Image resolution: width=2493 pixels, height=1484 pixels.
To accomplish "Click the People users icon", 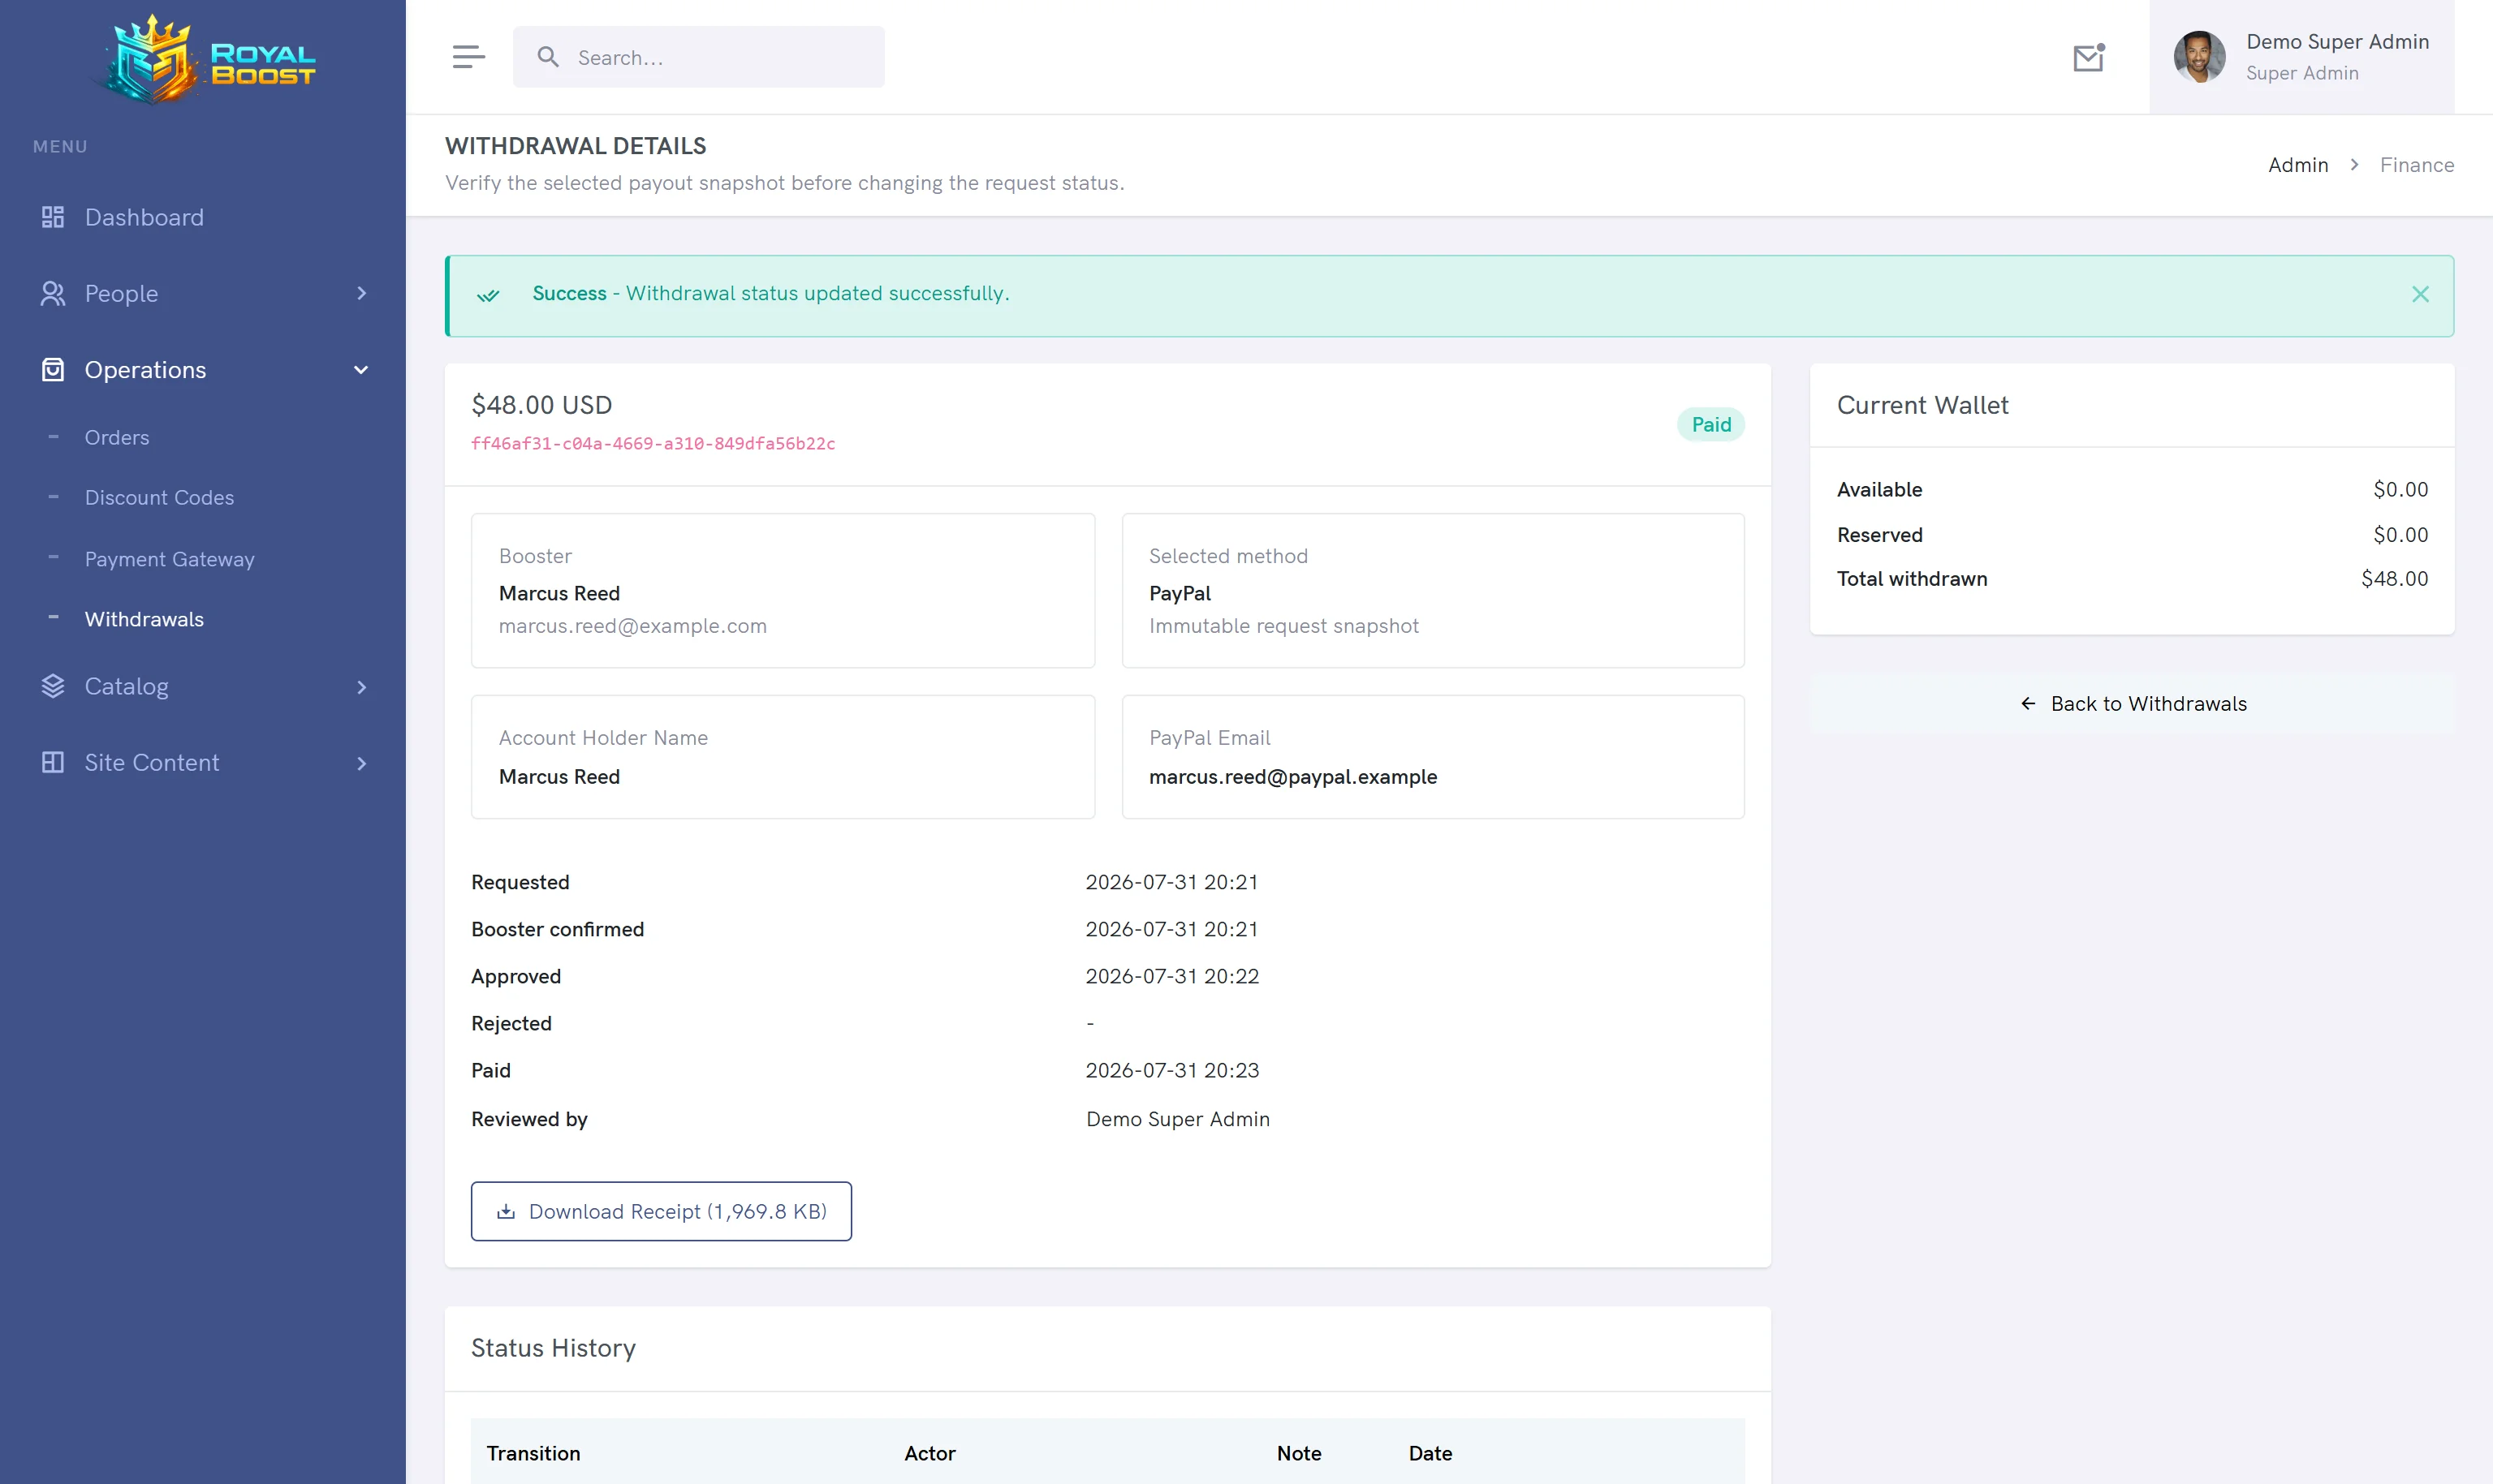I will (53, 293).
